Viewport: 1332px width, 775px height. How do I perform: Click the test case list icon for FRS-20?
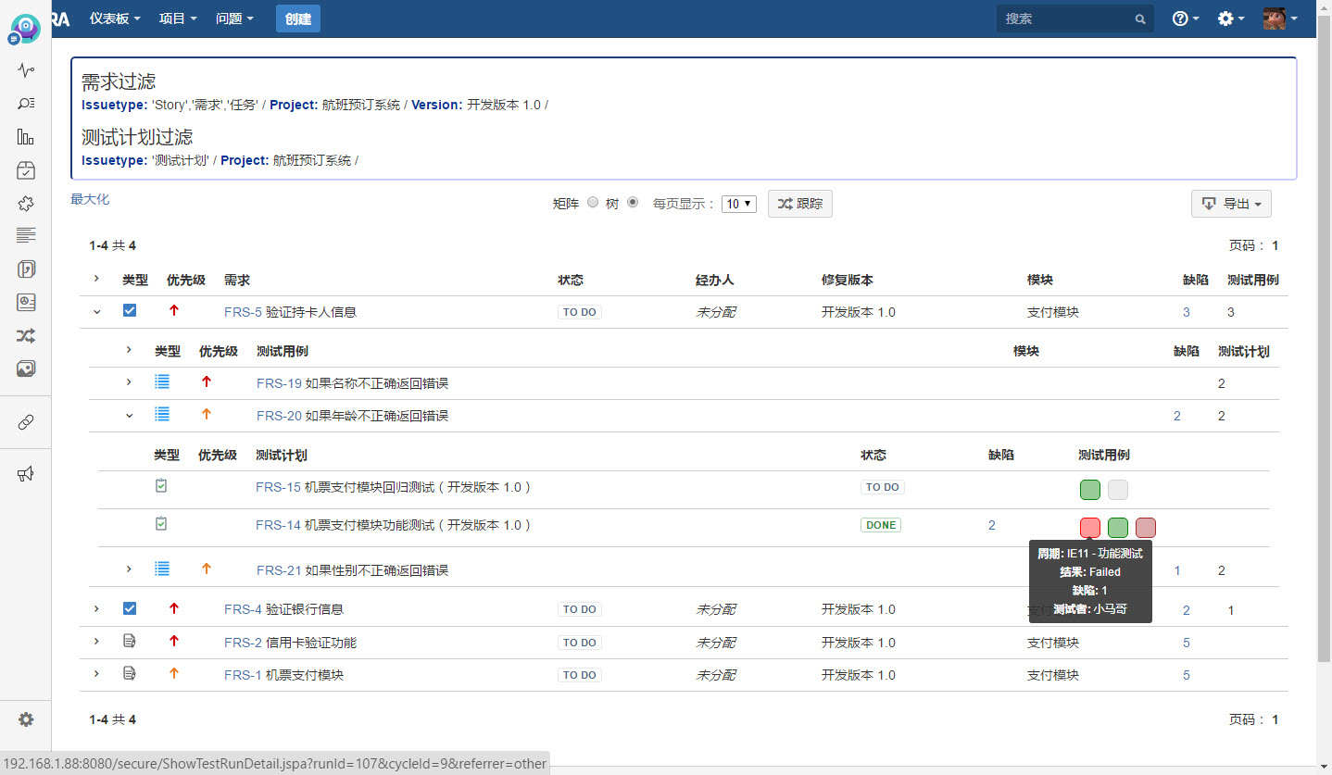click(x=162, y=414)
